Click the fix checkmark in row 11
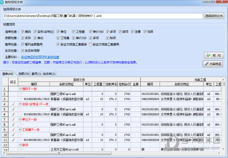The image size is (228, 158). point(13,140)
